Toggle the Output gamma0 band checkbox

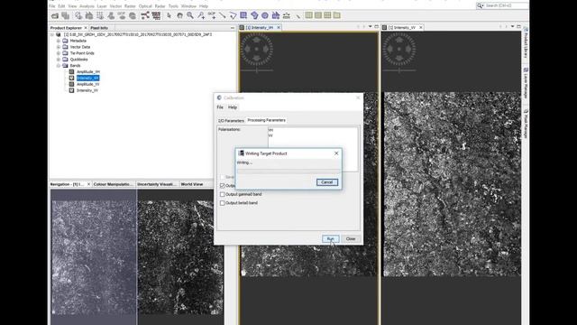(223, 194)
